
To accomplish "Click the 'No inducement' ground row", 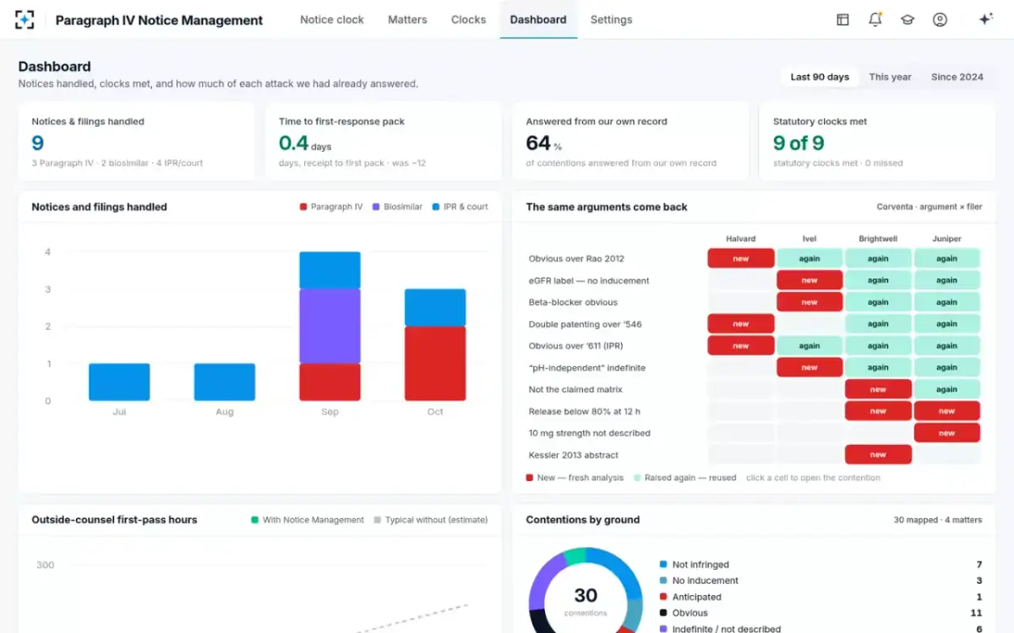I will [820, 581].
